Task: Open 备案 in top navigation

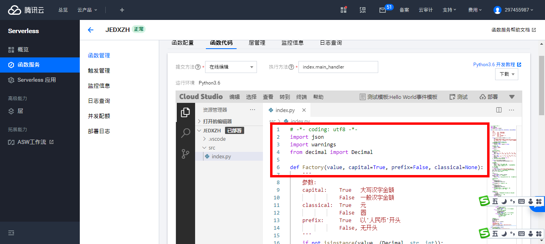Action: pos(404,10)
